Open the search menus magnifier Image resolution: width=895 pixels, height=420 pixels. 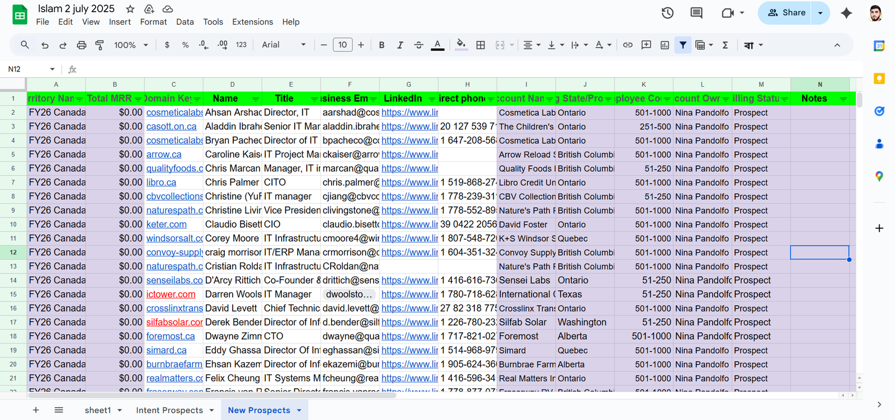(25, 45)
